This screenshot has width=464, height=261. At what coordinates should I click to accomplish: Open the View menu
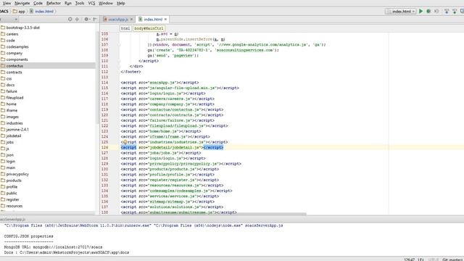(7, 3)
